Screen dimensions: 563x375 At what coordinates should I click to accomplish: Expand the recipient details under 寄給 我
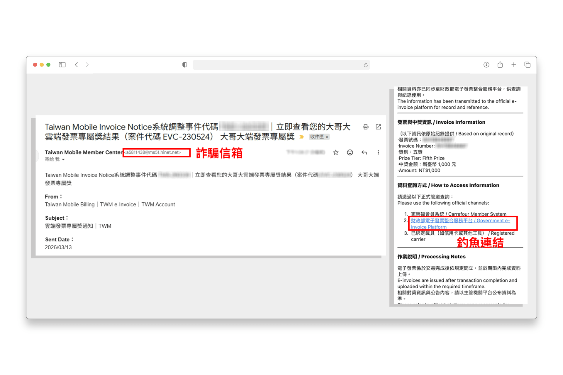pos(63,159)
